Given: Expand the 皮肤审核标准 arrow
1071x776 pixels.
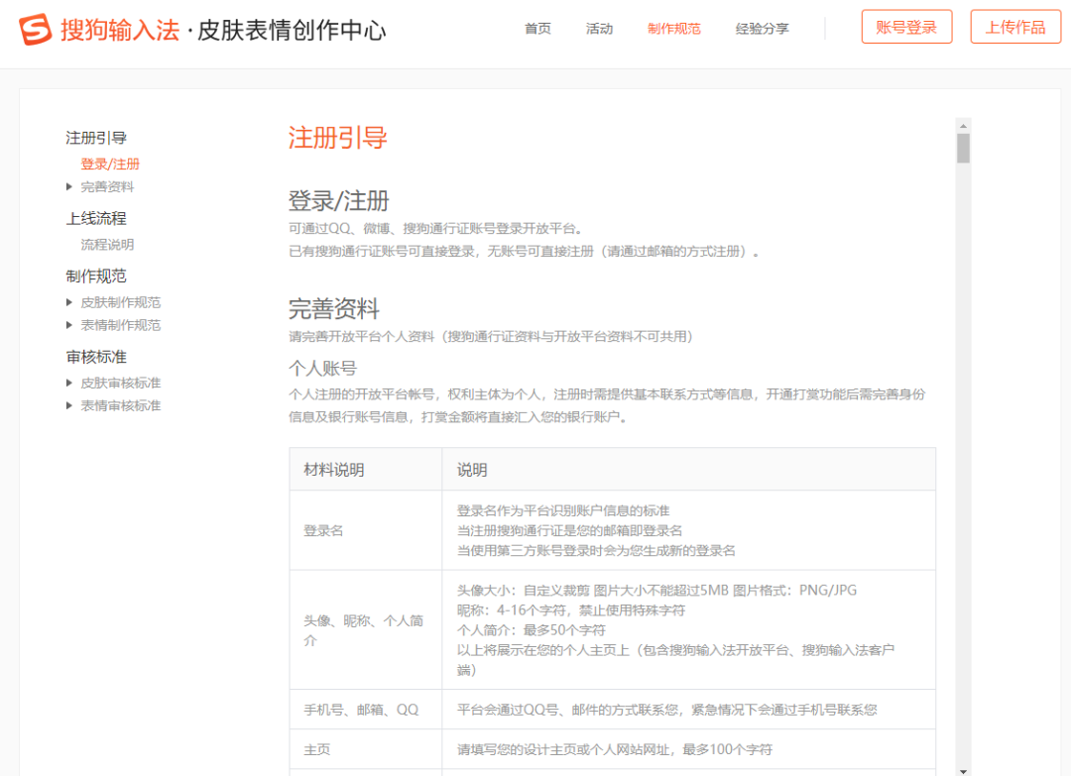Looking at the screenshot, I should [69, 383].
